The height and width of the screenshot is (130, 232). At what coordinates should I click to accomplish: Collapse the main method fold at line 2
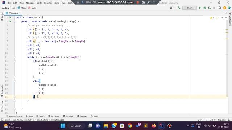(x=14, y=22)
